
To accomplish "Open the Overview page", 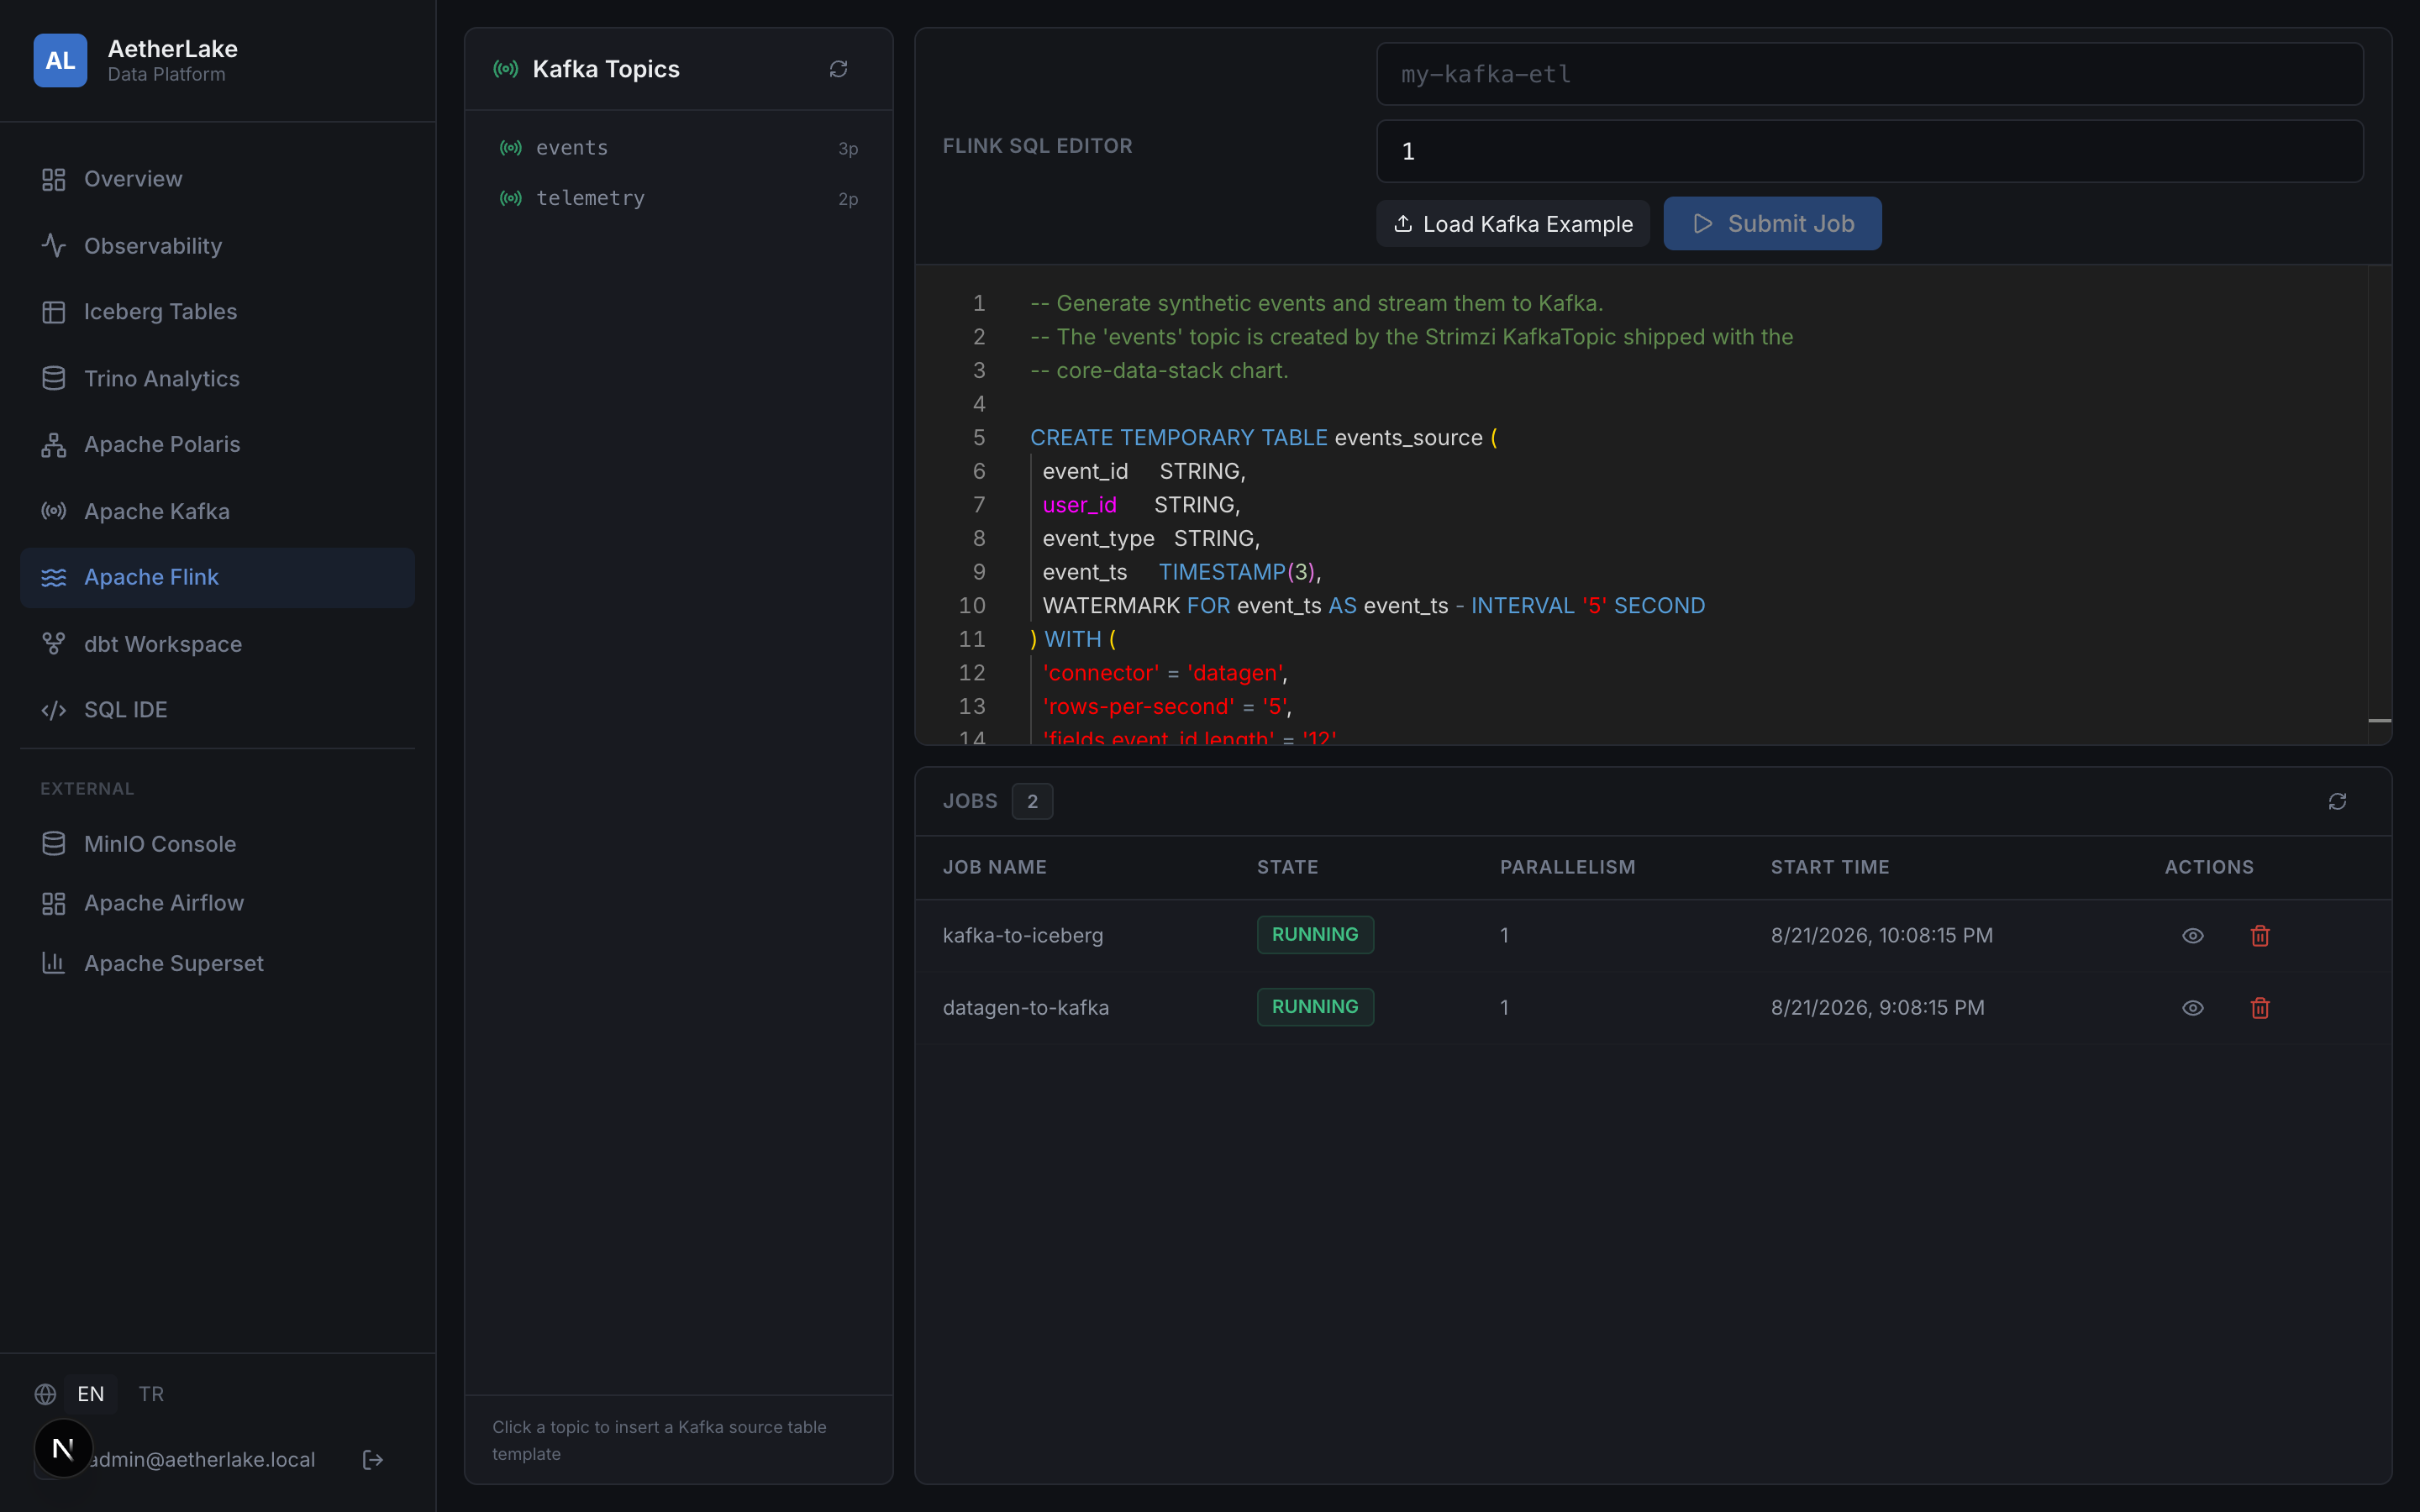I will [x=217, y=179].
